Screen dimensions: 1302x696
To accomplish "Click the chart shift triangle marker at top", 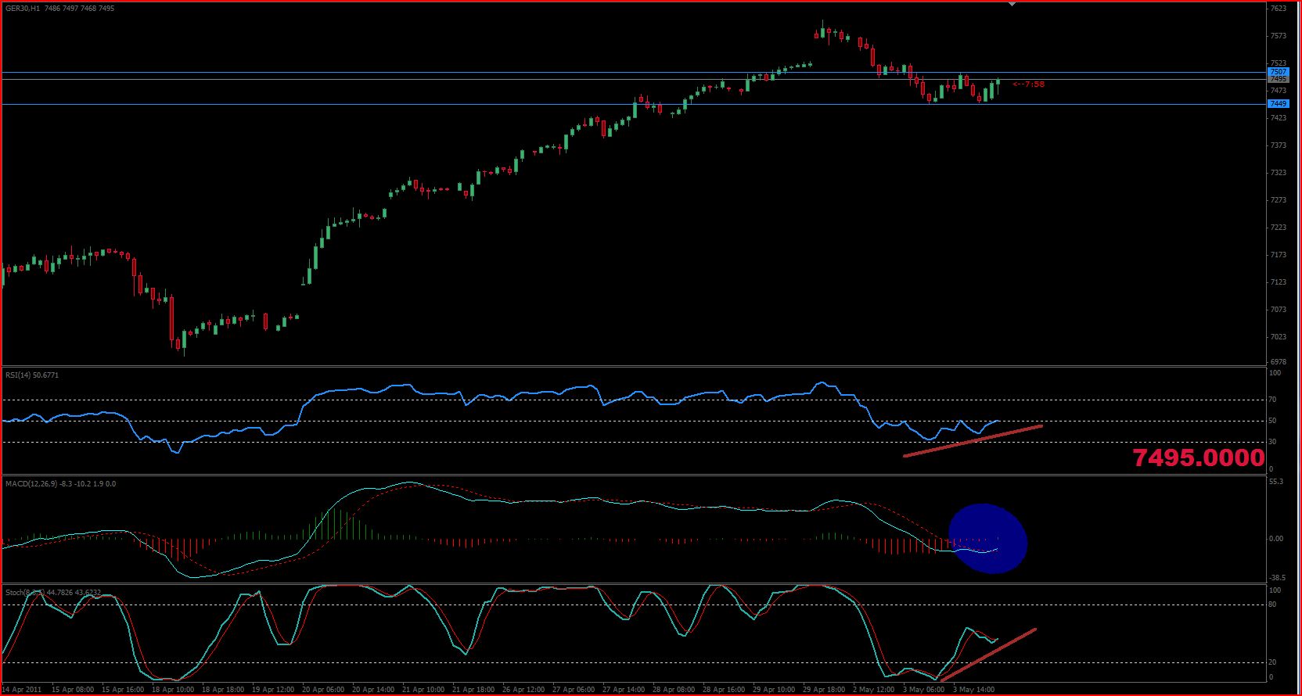I will [x=1012, y=4].
